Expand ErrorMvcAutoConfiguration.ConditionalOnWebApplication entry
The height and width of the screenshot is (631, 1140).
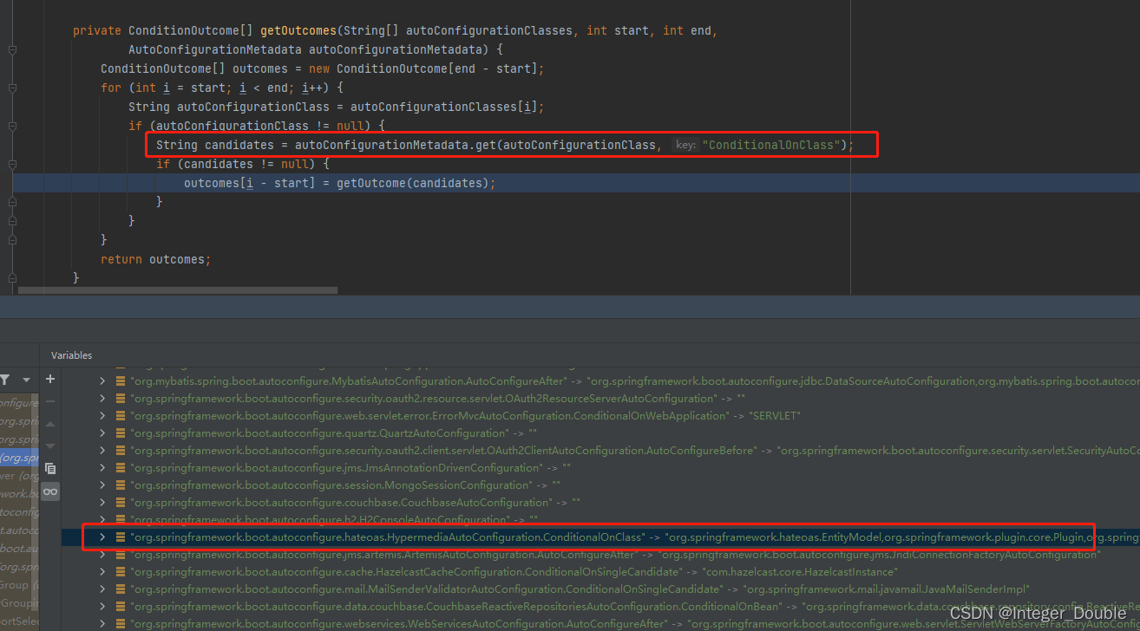pos(102,416)
